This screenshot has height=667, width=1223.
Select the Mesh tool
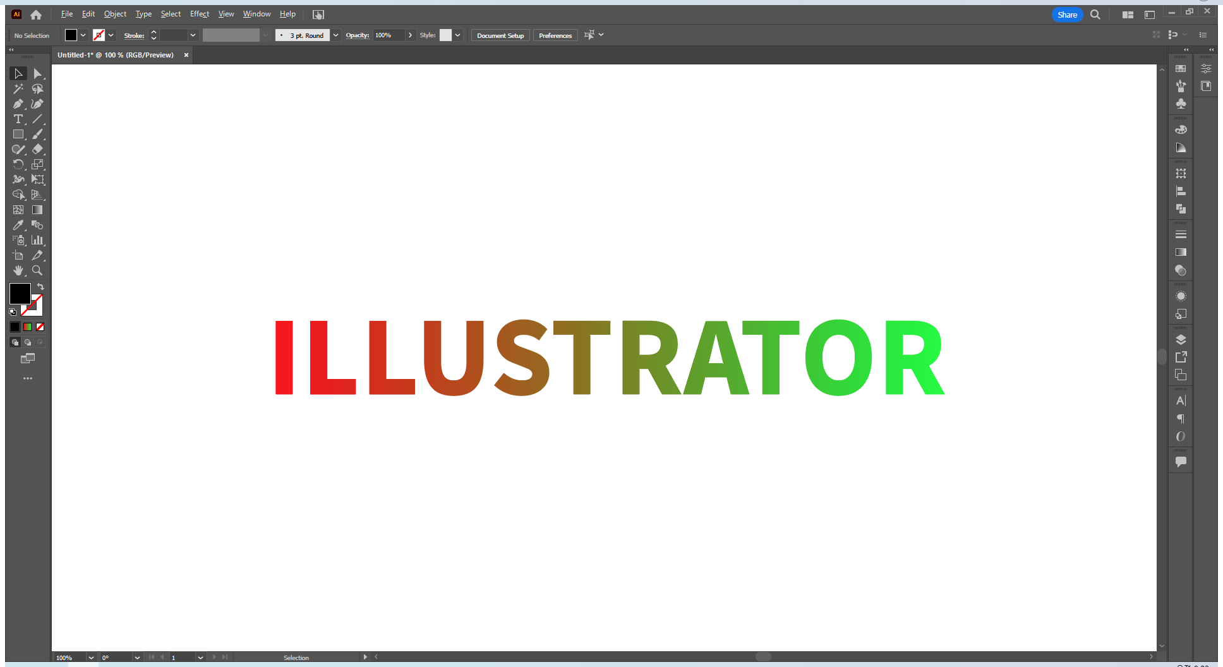18,210
